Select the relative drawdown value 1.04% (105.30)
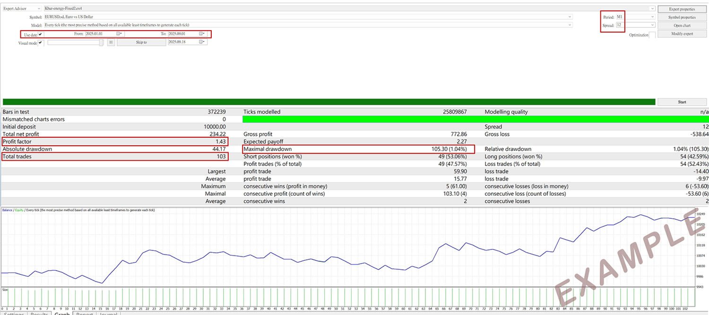The height and width of the screenshot is (315, 709). click(x=691, y=149)
